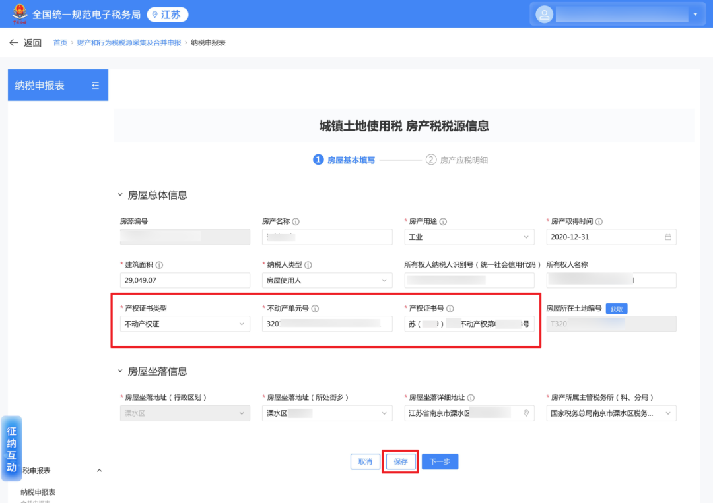Click the 获取 button for land number
This screenshot has width=713, height=503.
click(x=617, y=309)
